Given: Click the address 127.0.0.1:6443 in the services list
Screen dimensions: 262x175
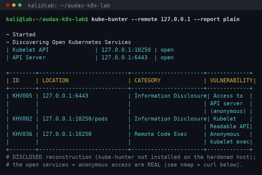Looking at the screenshot, I should click(124, 57).
